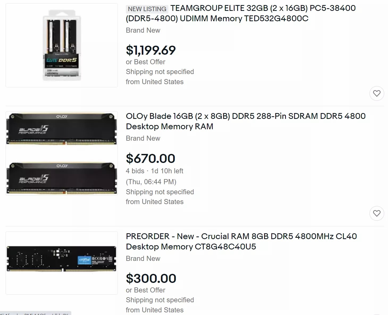The image size is (388, 315).
Task: Click the OLOy Blade memory product image
Action: [62, 153]
